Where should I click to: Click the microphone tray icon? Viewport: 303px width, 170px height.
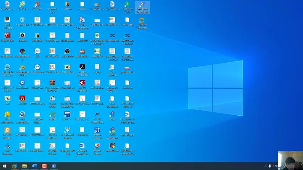point(270,166)
